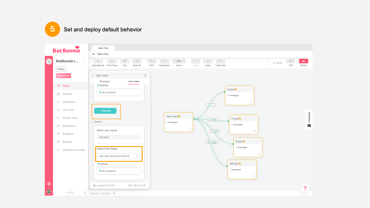Collapse the sidebar with double chevron
This screenshot has width=370, height=208.
[85, 192]
